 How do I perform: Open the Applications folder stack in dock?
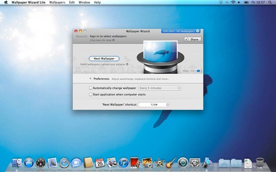[x=224, y=163]
